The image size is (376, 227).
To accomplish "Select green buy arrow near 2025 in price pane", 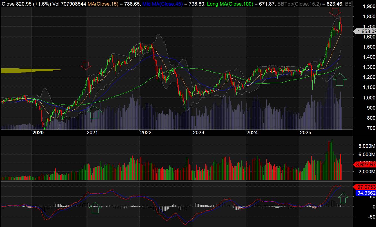I will pyautogui.click(x=340, y=79).
